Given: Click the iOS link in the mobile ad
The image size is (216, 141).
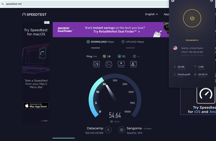Looking at the screenshot, I should click(x=197, y=112).
